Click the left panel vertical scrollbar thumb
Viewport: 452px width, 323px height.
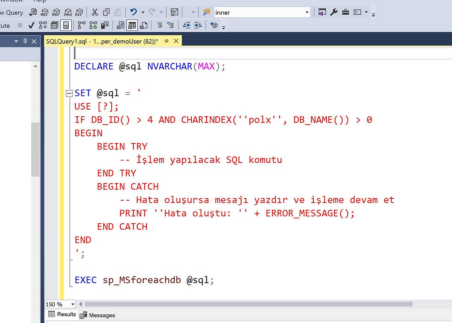35,149
